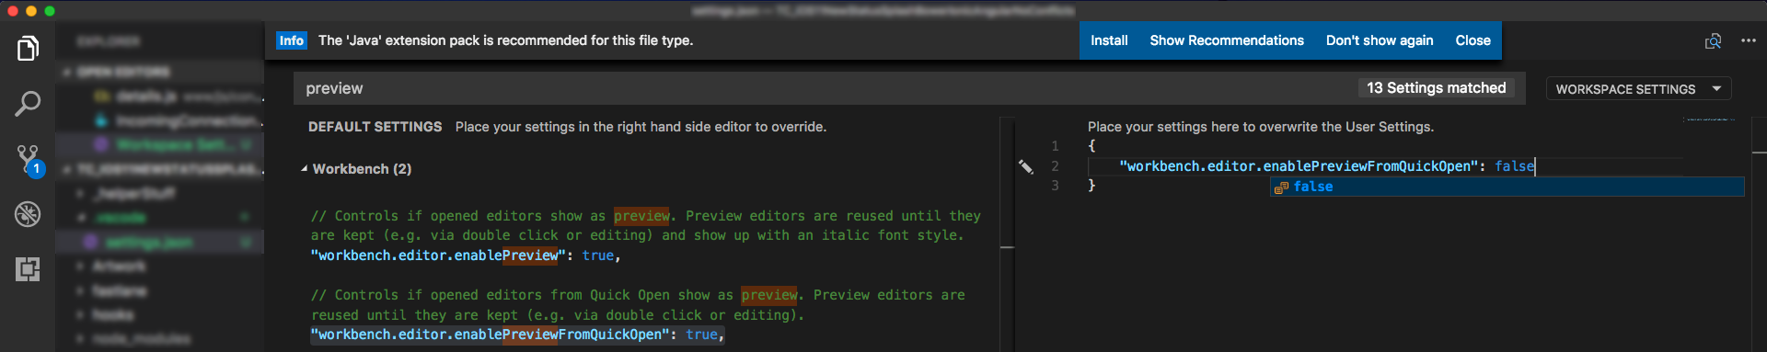Open the More Actions ellipsis menu
Viewport: 1767px width, 352px height.
tap(1749, 40)
